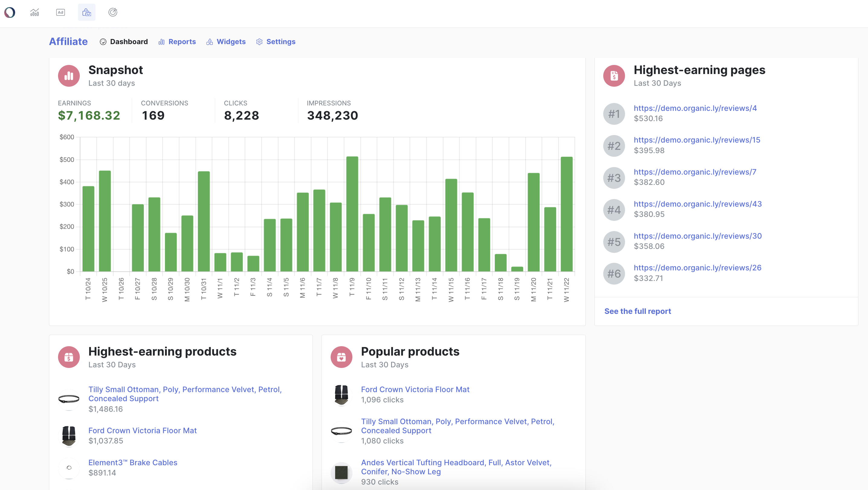
Task: Click the W 10/25 bar in chart
Action: pos(105,221)
